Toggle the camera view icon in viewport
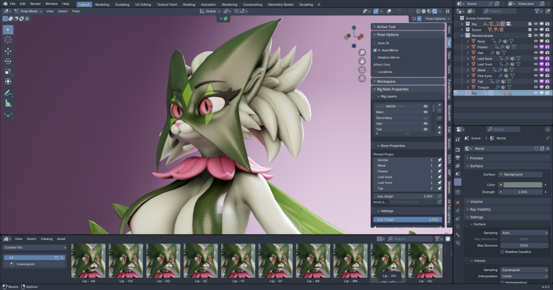The width and height of the screenshot is (553, 290). coord(362,70)
